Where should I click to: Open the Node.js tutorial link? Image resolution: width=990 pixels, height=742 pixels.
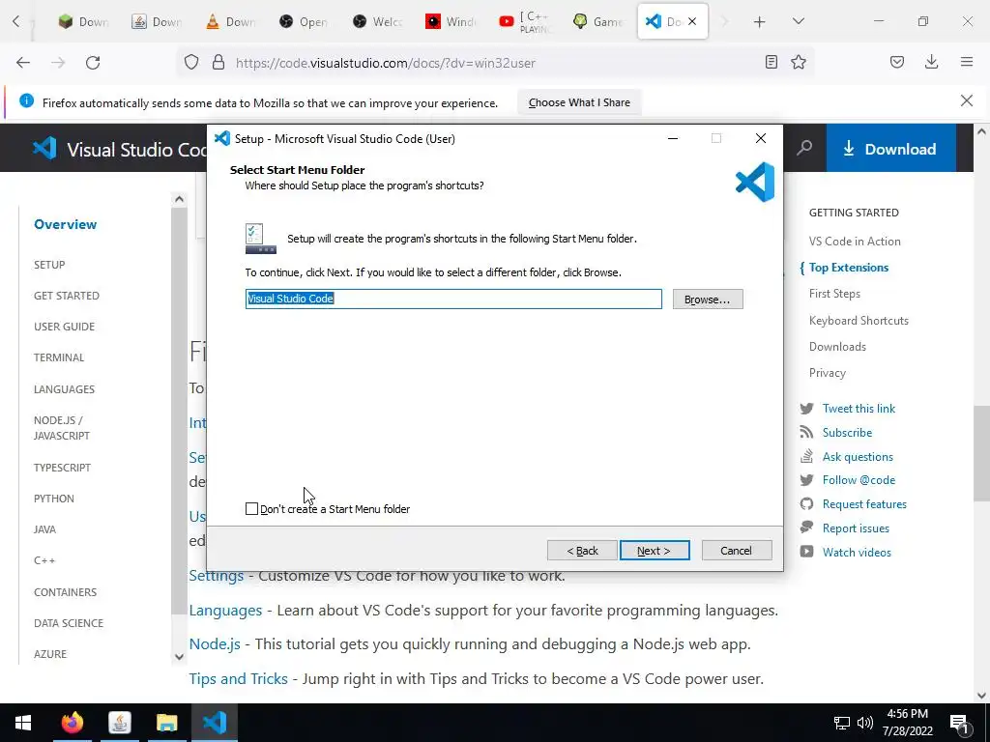pos(215,644)
